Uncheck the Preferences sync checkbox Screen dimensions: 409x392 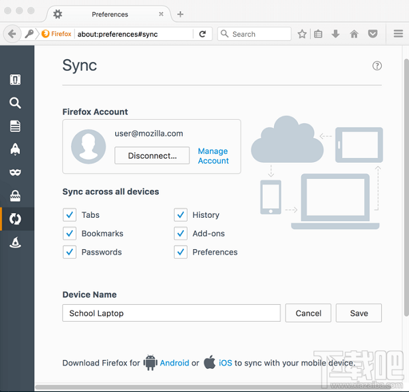point(181,252)
